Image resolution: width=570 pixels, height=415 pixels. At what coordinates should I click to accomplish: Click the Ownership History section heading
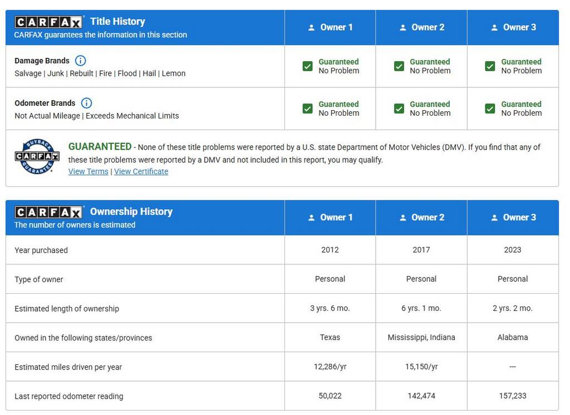(131, 211)
